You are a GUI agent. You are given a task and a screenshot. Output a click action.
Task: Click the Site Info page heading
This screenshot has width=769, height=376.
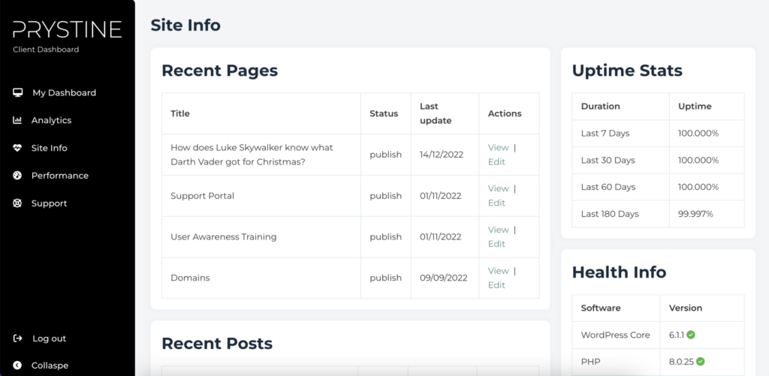pyautogui.click(x=185, y=25)
